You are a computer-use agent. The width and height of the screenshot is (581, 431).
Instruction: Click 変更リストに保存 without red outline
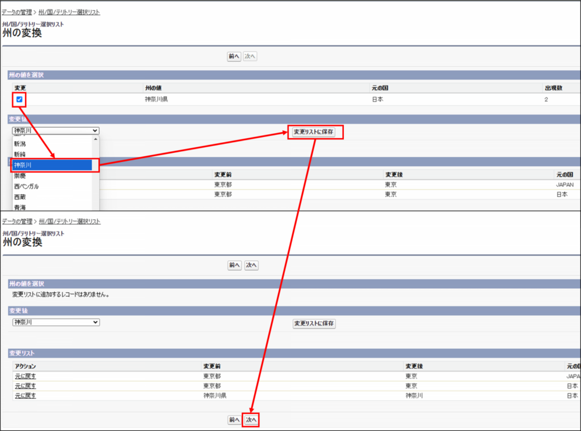(x=314, y=323)
